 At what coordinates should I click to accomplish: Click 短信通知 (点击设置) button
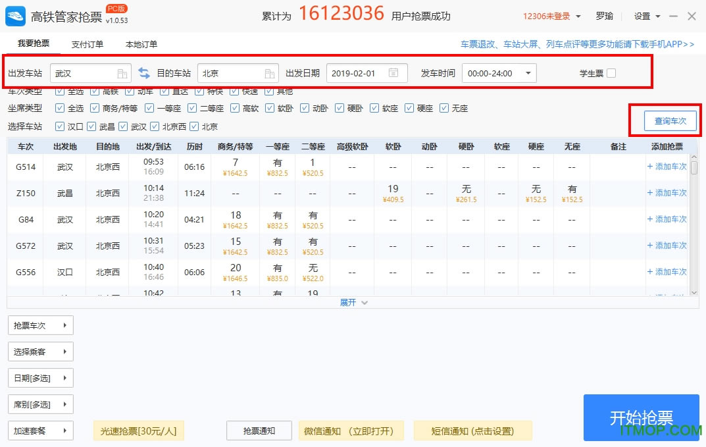473,431
